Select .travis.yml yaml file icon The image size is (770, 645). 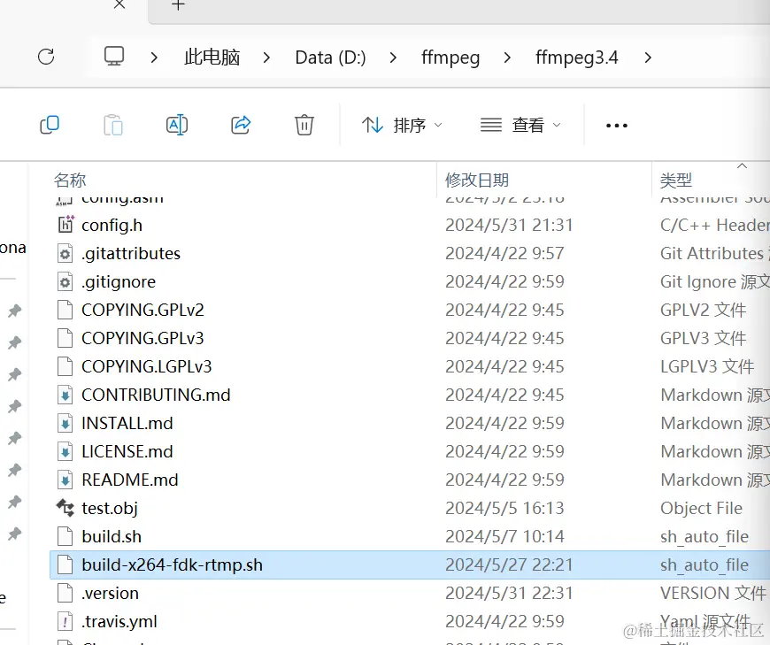pyautogui.click(x=65, y=621)
